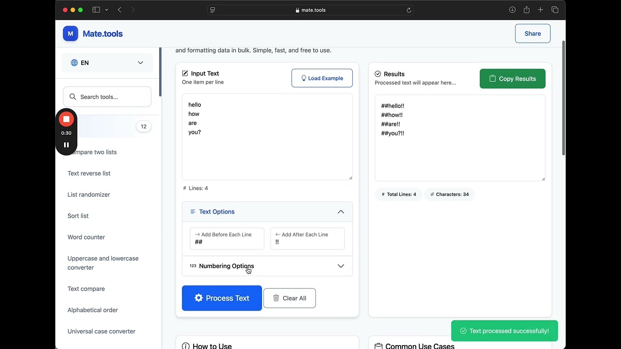Screen dimensions: 621x349
Task: Click Safari share icon in toolbar
Action: click(x=526, y=10)
